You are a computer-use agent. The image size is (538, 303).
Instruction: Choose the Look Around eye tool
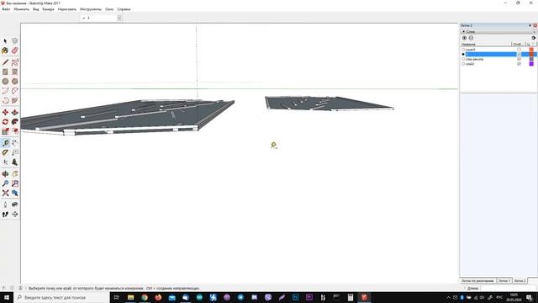(x=15, y=205)
